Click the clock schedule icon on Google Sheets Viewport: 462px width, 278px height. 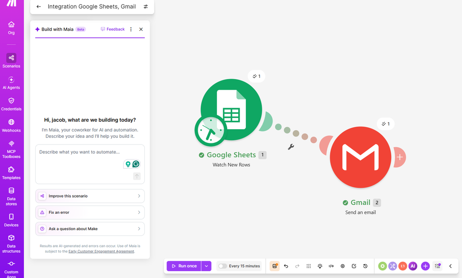point(211,131)
